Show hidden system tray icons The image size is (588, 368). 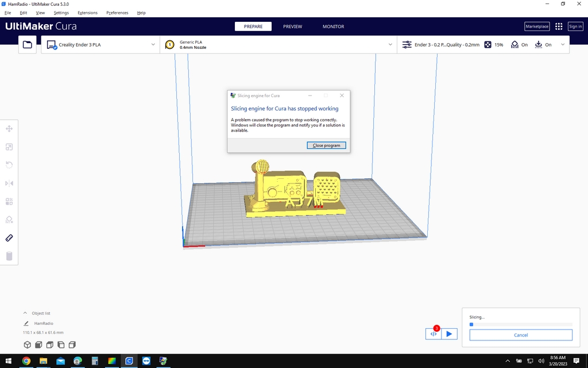pos(508,361)
